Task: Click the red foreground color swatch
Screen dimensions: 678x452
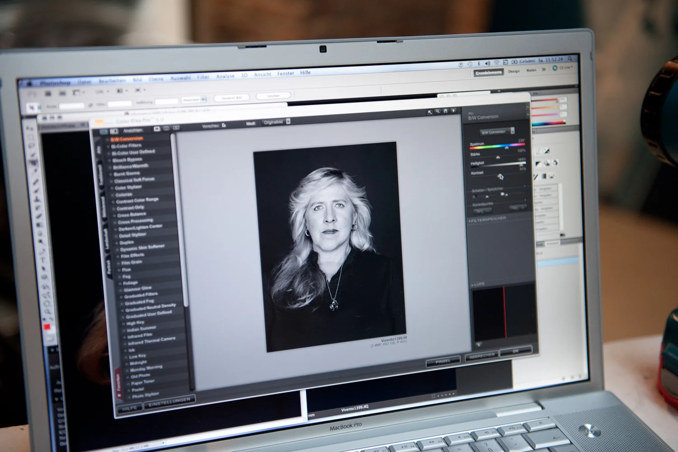Action: tap(47, 327)
